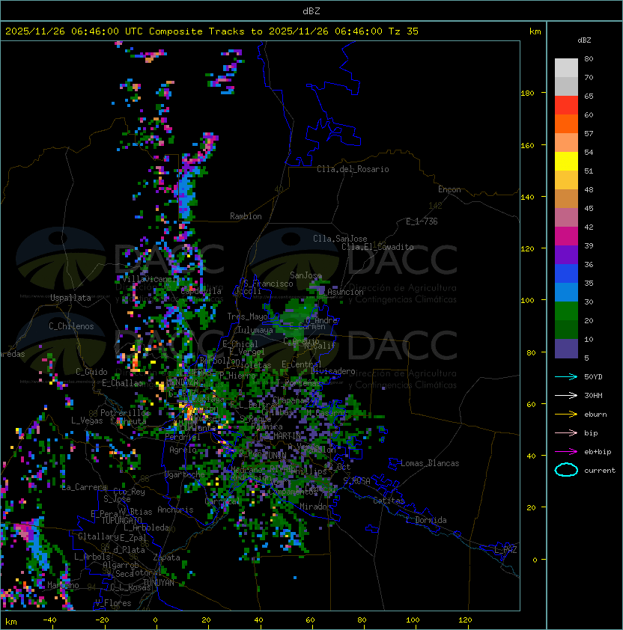Click the L_Dormida map label
Viewport: 623px width, 630px height.
tap(426, 520)
